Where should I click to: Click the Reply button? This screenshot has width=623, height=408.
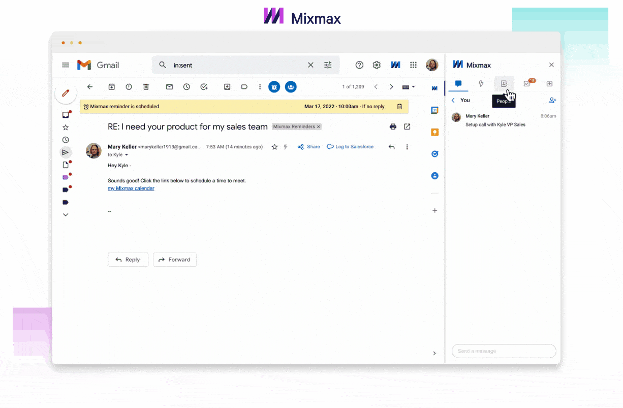pos(128,260)
